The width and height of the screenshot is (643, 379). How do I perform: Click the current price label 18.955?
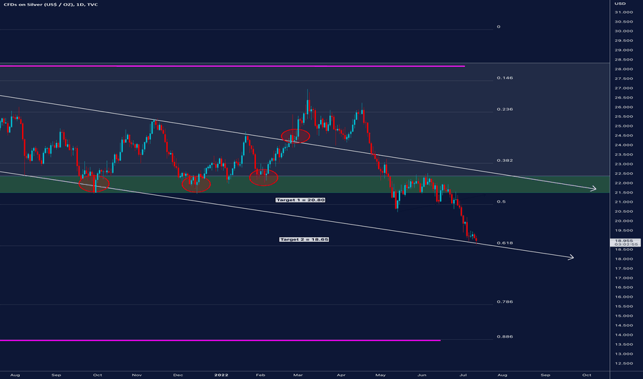click(624, 241)
